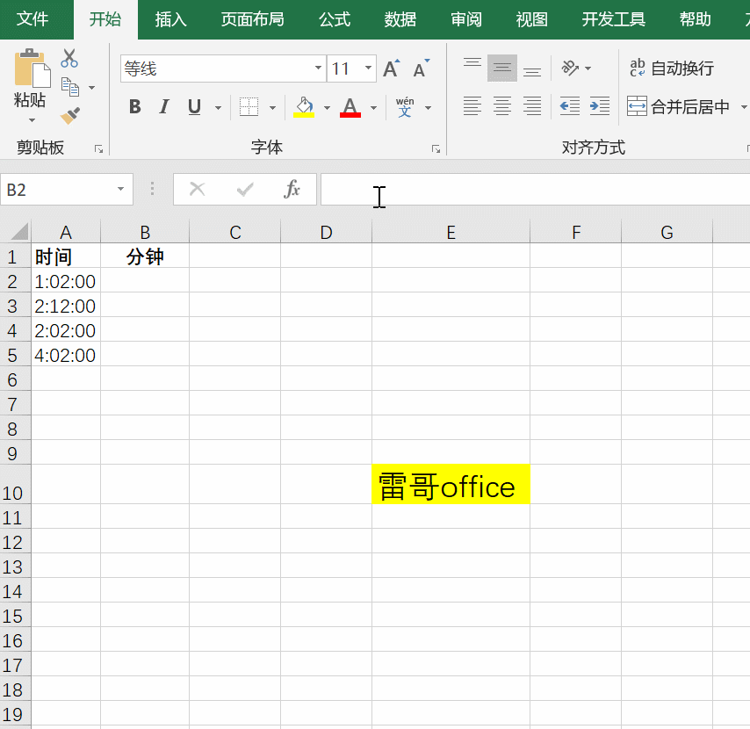Open the font name dropdown (等线)
Screen dimensions: 750x729
(x=318, y=69)
